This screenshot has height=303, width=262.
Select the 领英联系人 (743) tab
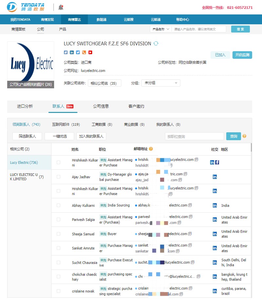[26, 124]
